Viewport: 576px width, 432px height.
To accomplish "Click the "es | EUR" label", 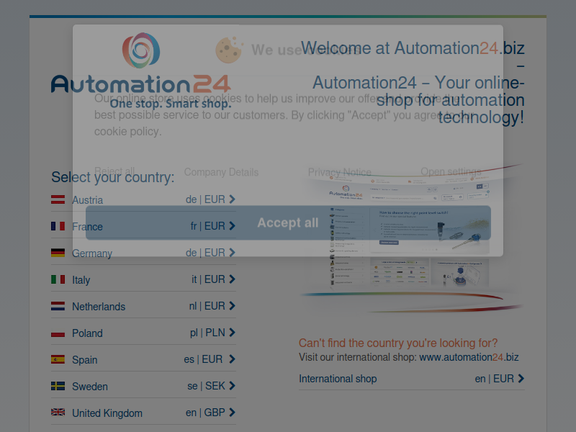I will click(x=203, y=359).
